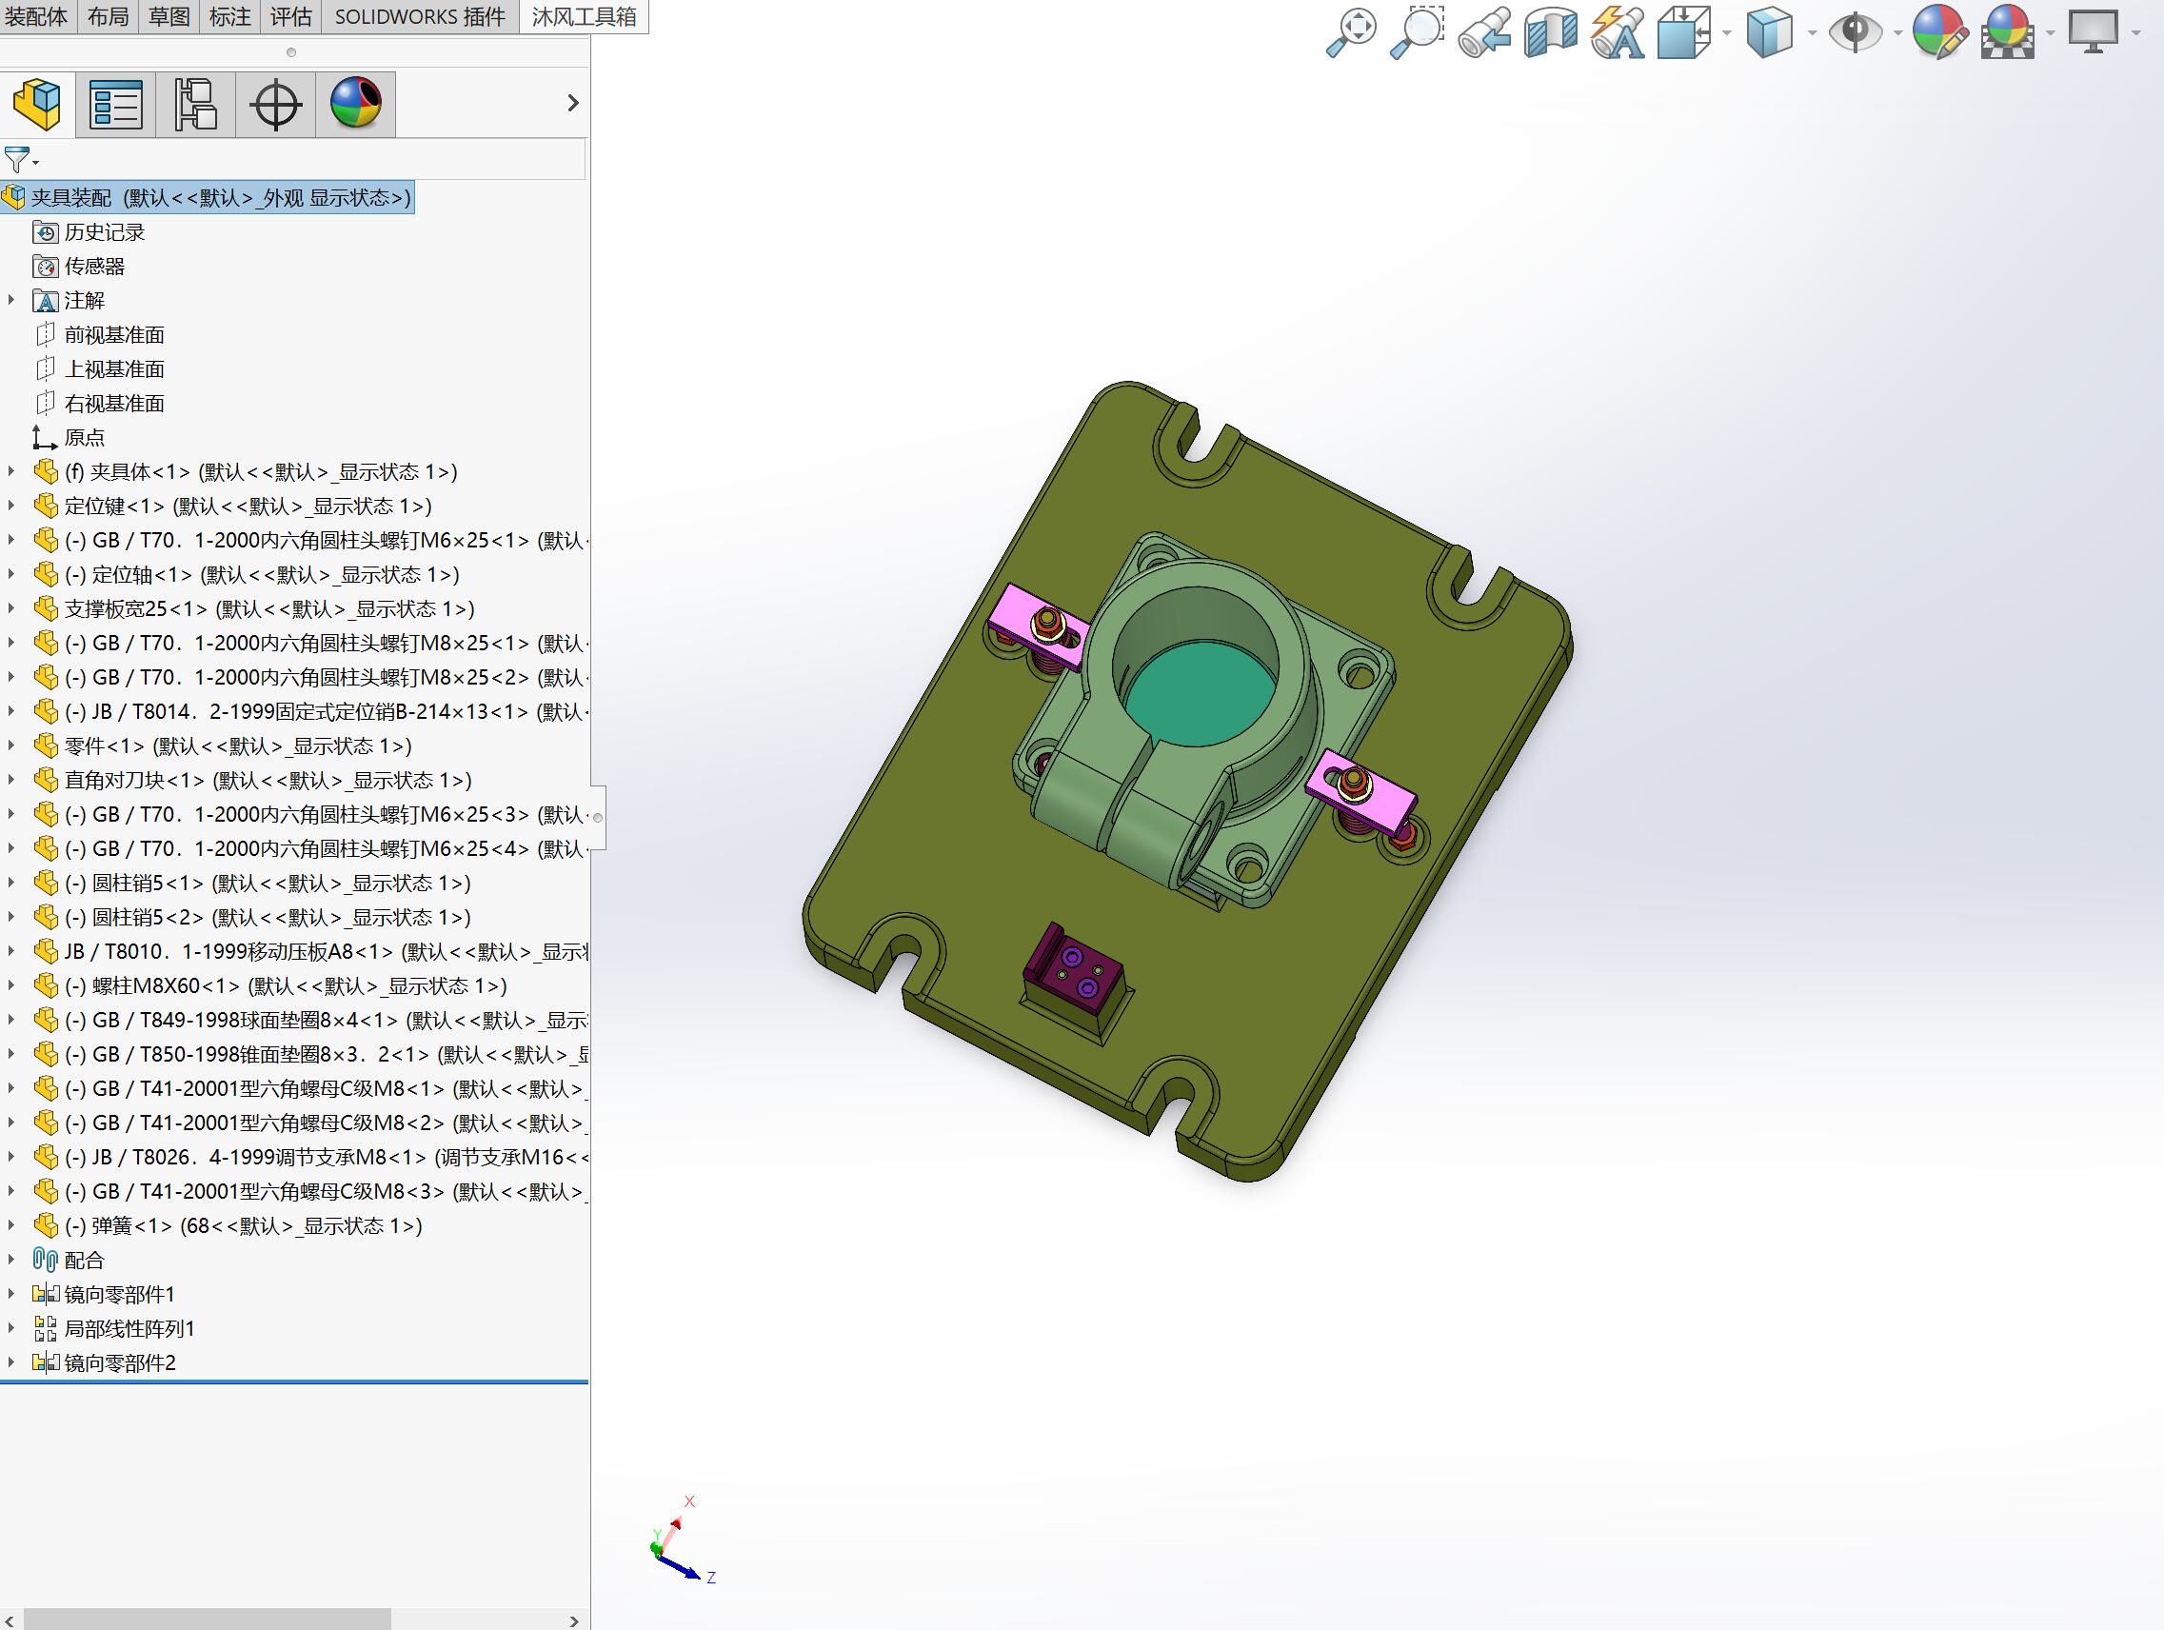
Task: Expand the 弹簧<1> component node
Action: pos(11,1225)
